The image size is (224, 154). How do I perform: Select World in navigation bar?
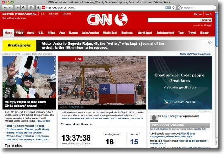[30, 33]
